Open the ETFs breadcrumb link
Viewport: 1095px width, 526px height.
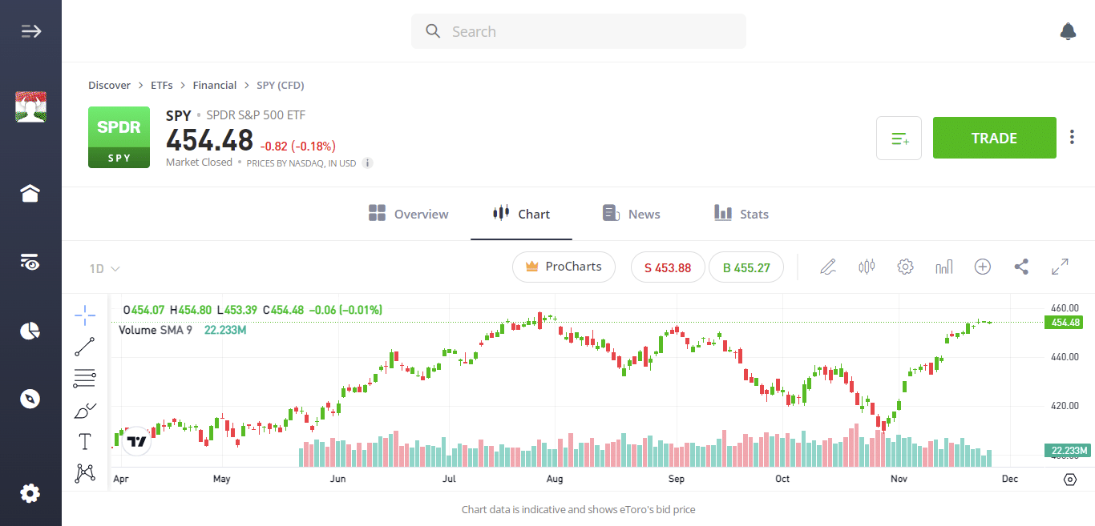pyautogui.click(x=162, y=85)
